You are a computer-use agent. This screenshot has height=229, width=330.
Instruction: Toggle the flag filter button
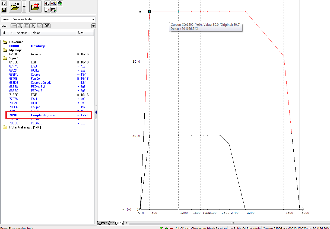33,26
